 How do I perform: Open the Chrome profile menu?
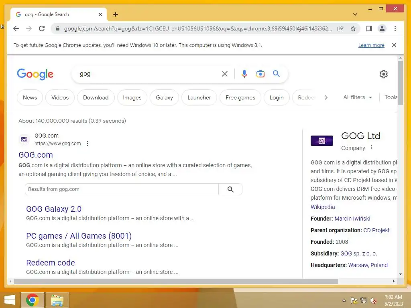pyautogui.click(x=382, y=28)
